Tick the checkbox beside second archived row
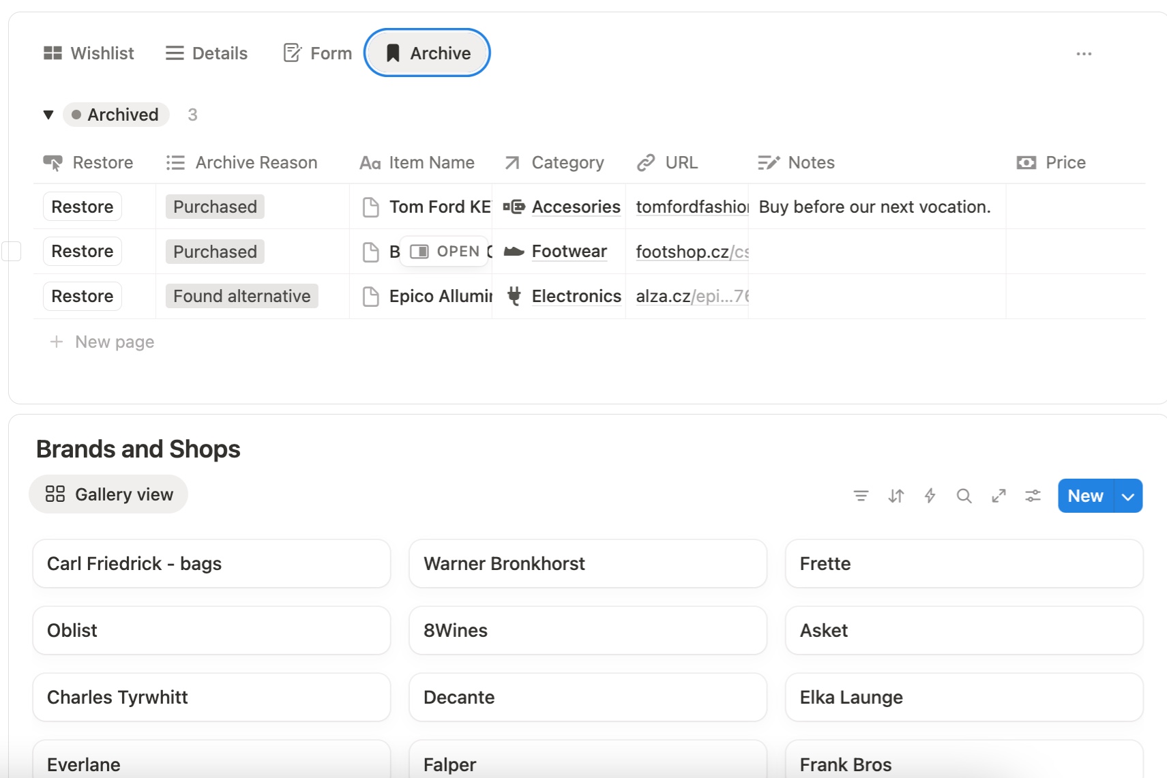 tap(12, 252)
